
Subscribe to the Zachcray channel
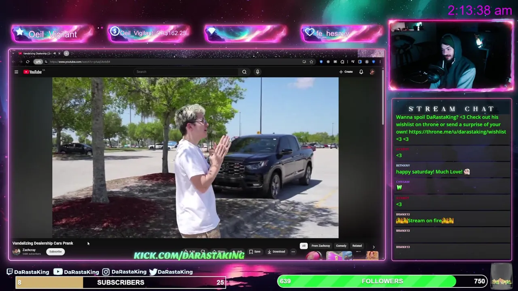[x=55, y=252]
